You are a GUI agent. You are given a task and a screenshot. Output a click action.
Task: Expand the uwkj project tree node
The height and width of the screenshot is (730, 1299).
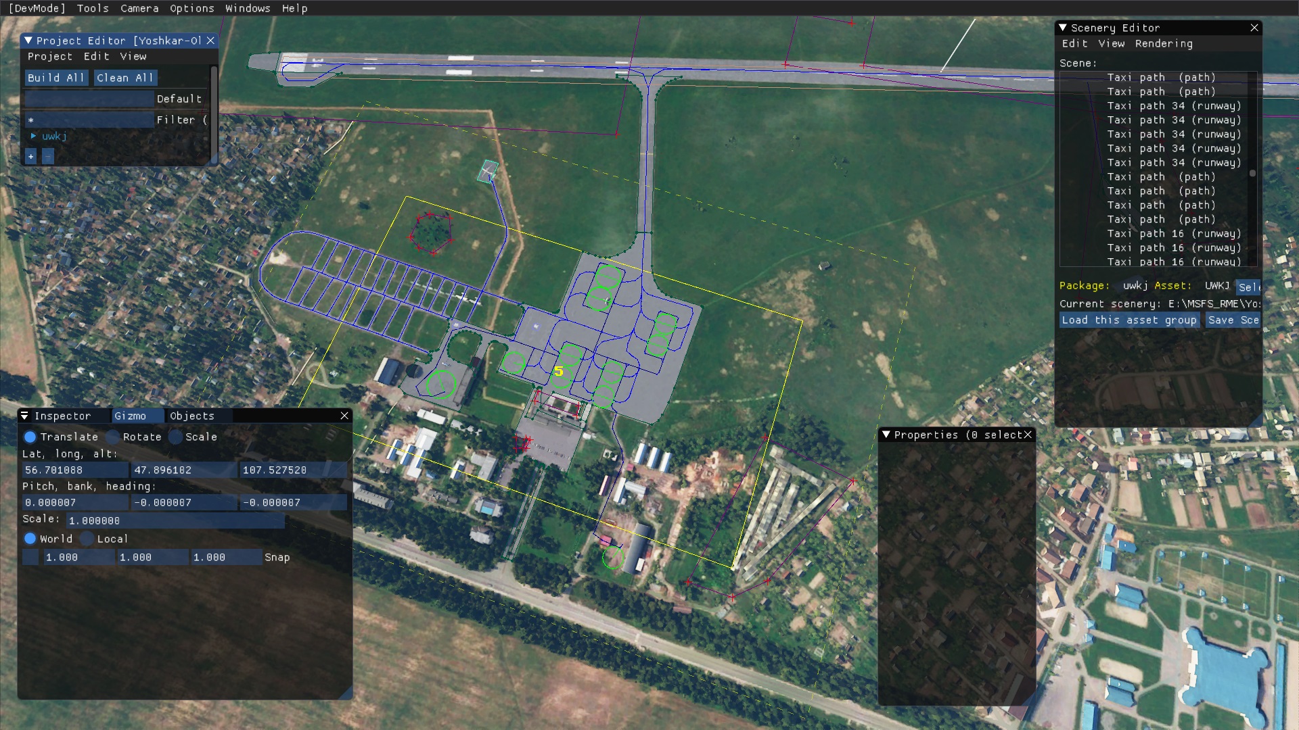(x=33, y=136)
